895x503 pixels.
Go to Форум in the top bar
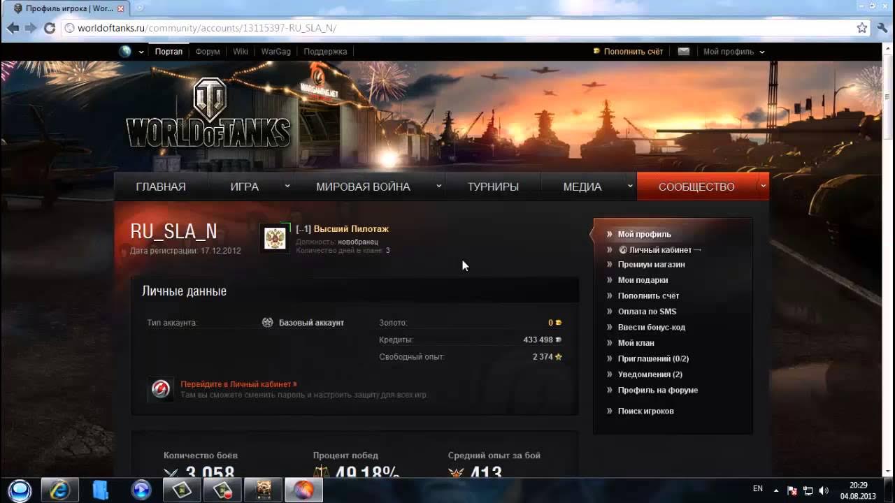tap(208, 52)
